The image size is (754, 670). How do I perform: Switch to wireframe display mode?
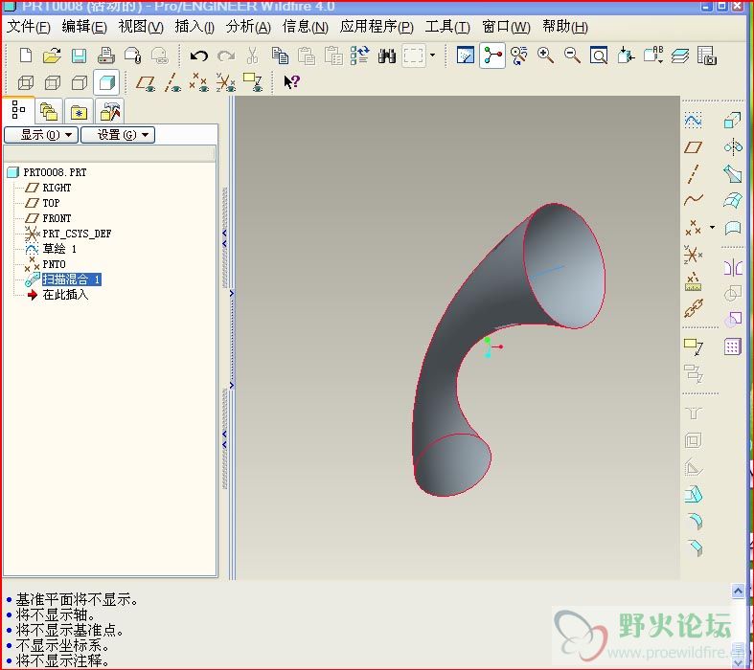(26, 82)
